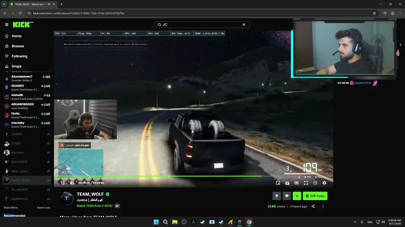The width and height of the screenshot is (405, 227).
Task: Open macseky live channel
Action: point(27,125)
